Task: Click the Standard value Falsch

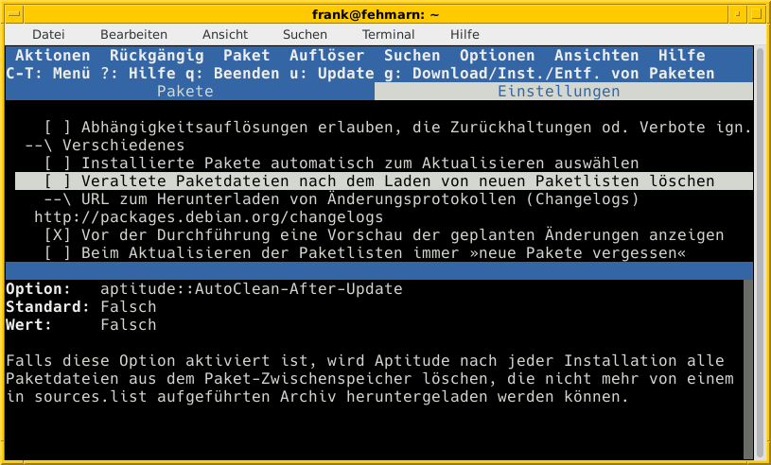Action: pos(129,307)
